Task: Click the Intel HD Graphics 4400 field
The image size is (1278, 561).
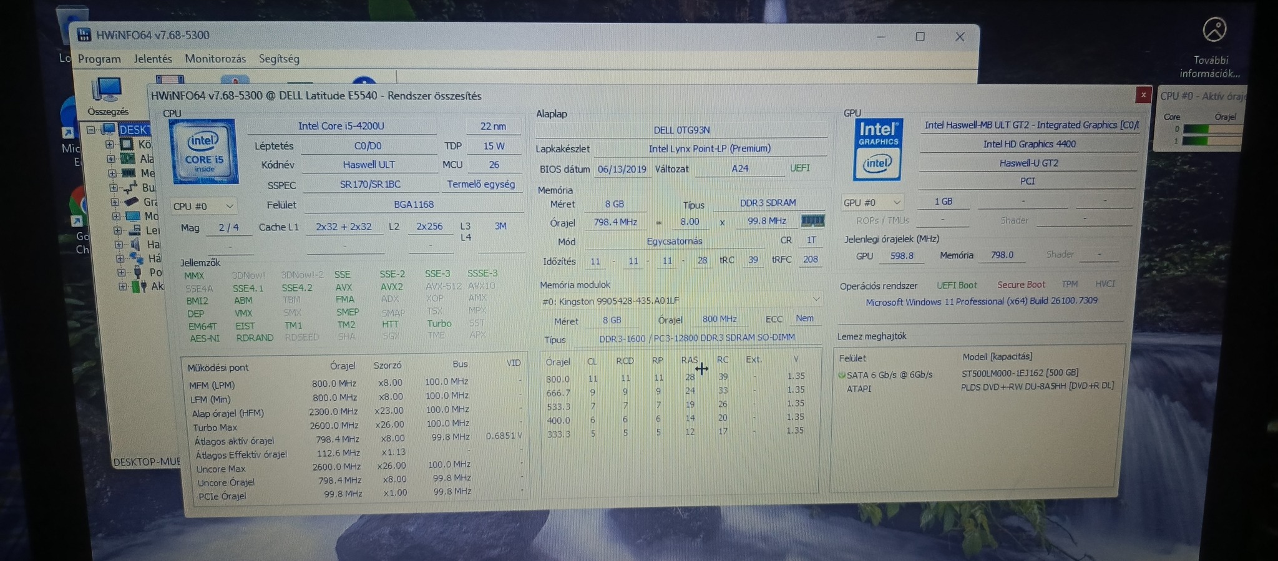Action: (1029, 144)
